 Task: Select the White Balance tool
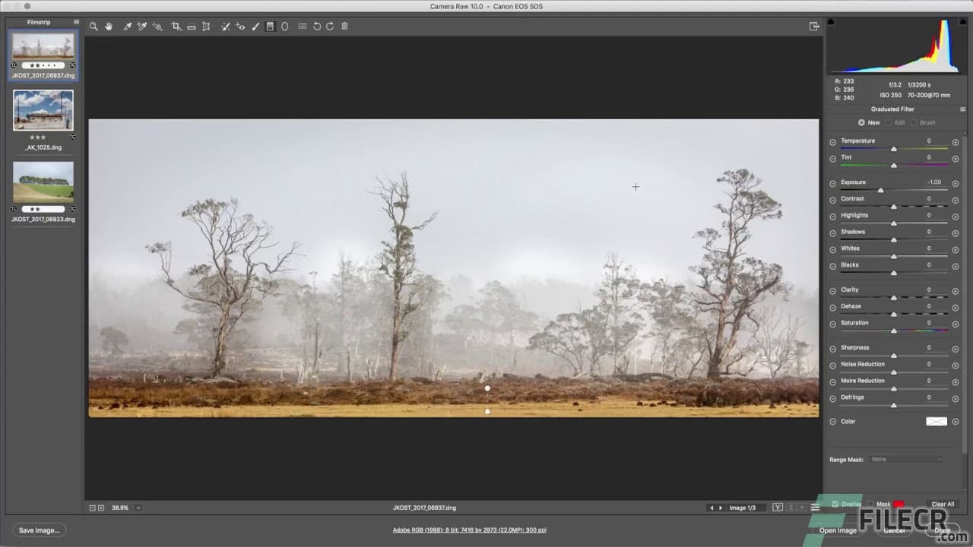coord(126,26)
